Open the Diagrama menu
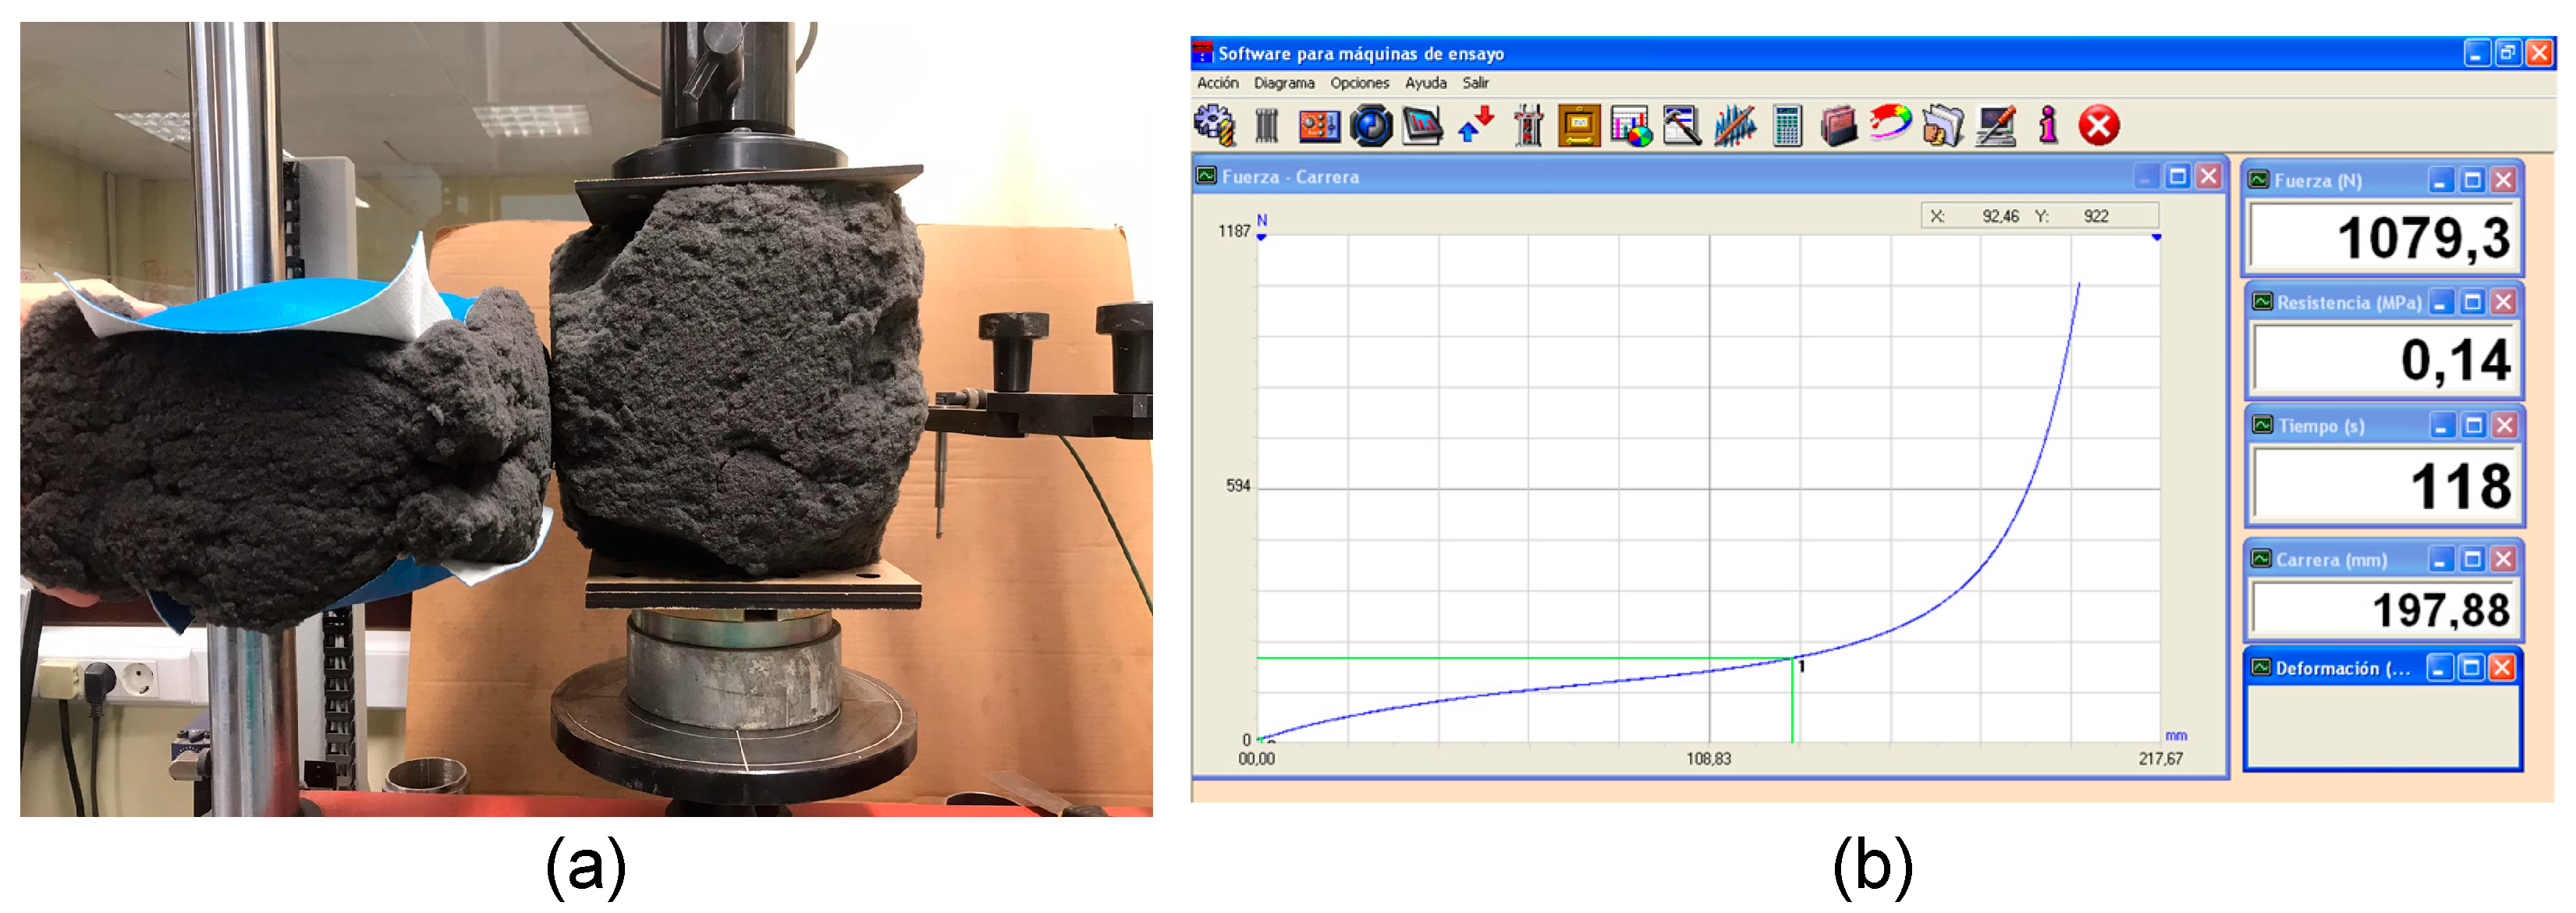Screen dimensions: 2576x913 point(1284,83)
